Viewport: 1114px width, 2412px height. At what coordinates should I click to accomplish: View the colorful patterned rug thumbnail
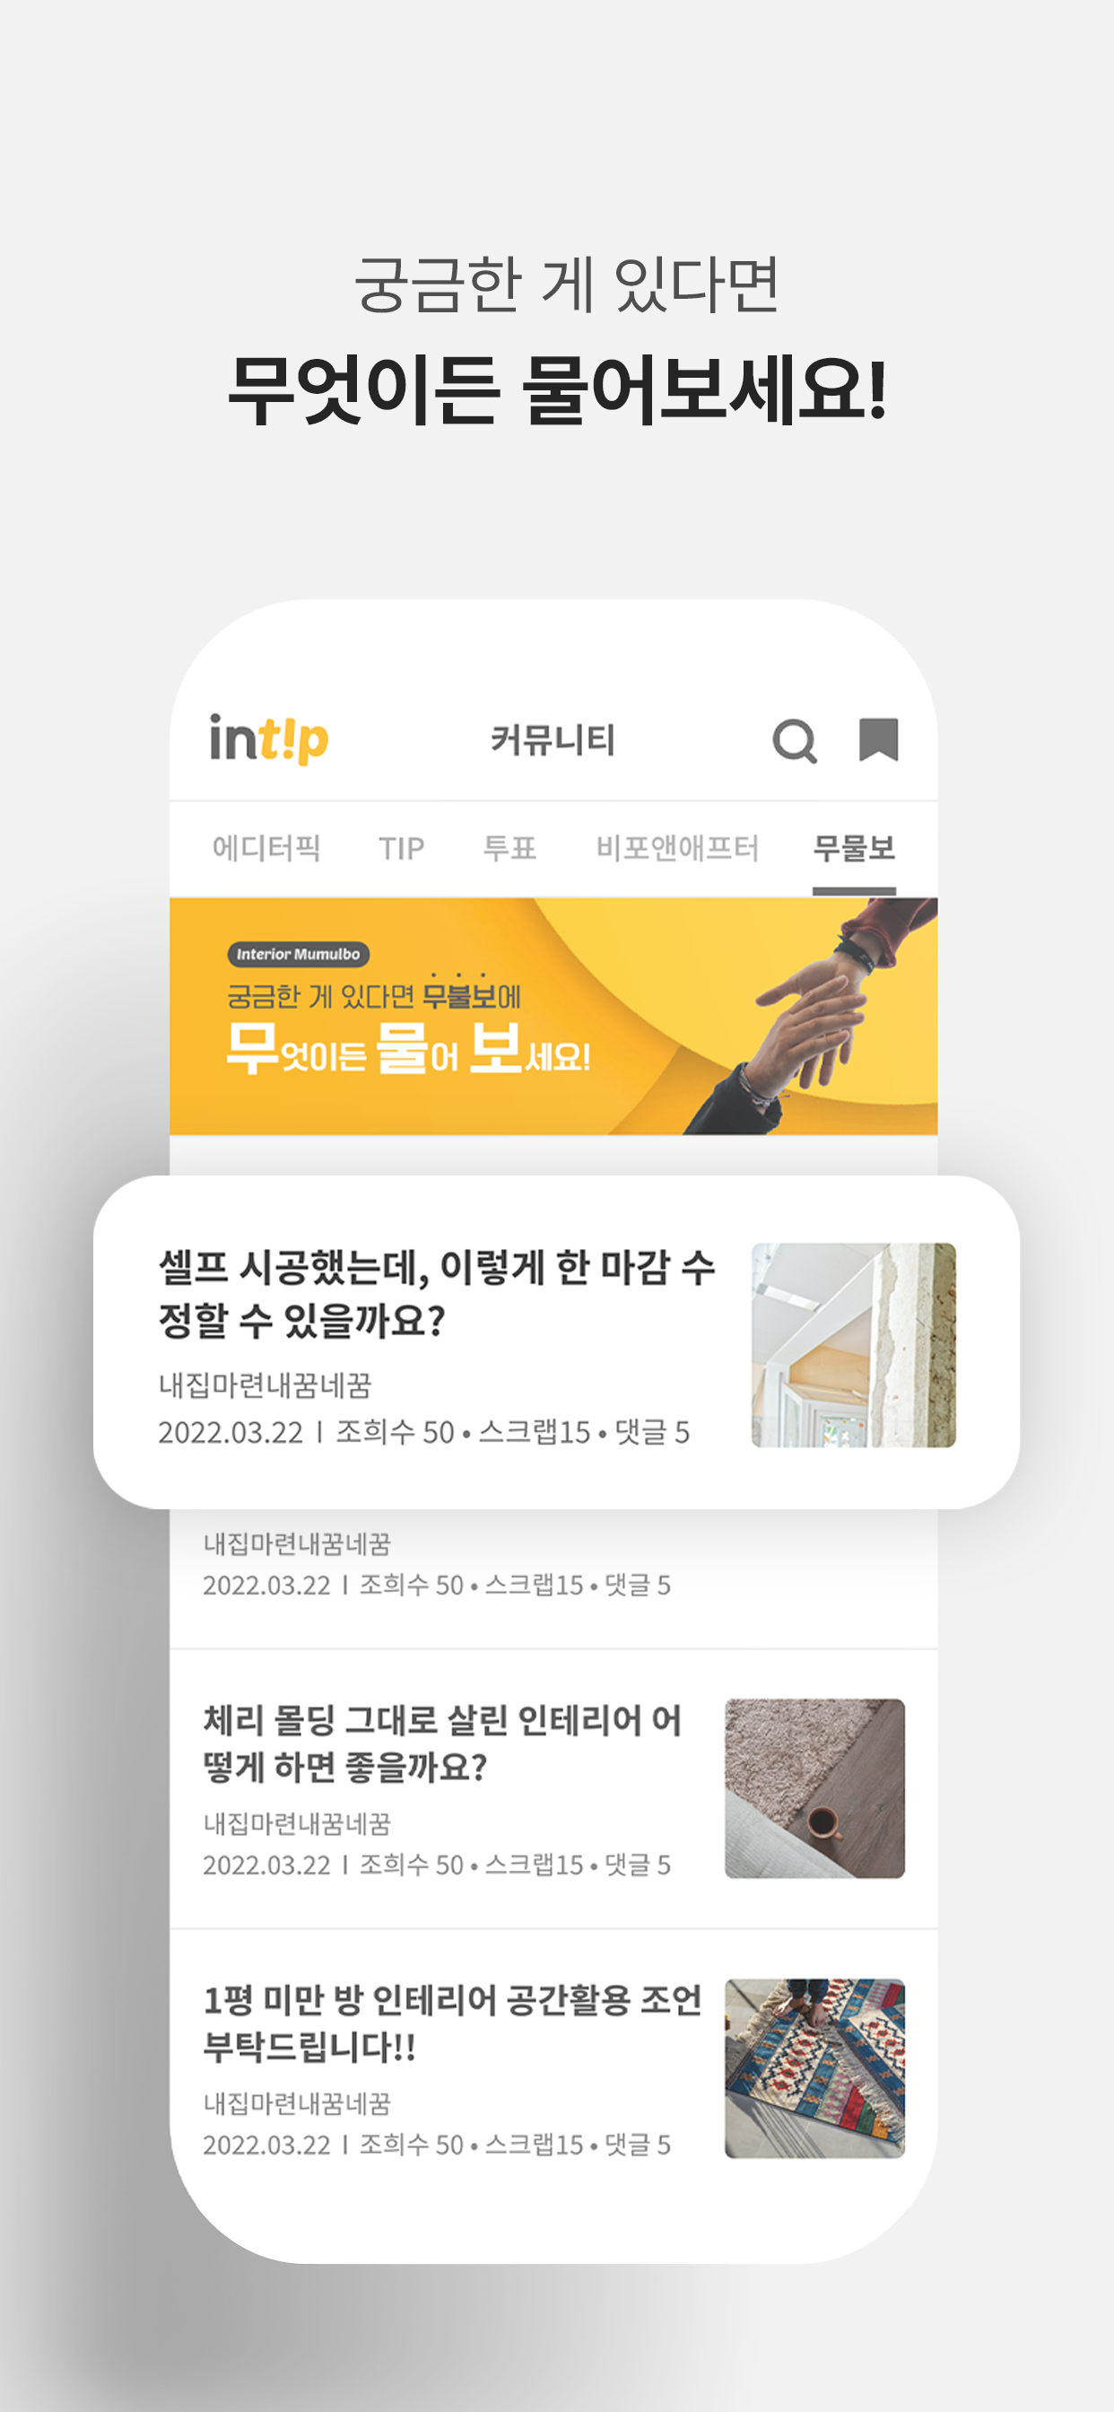814,2067
